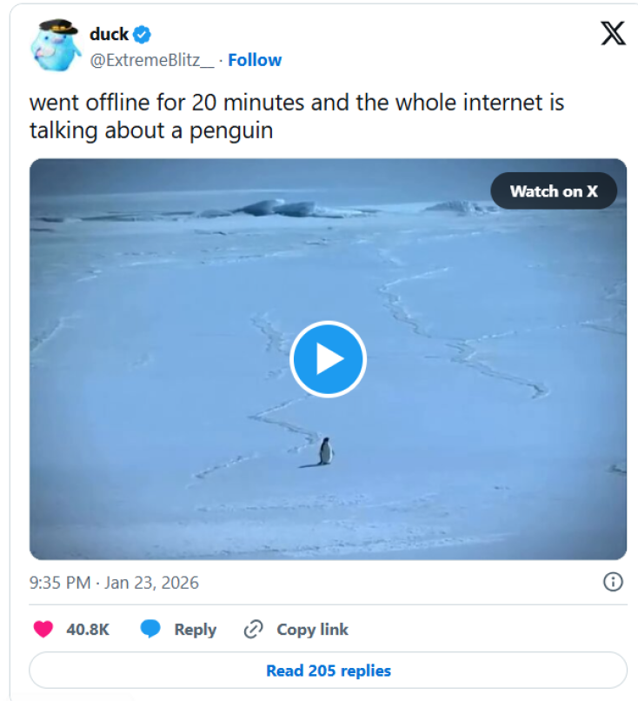
Task: Click the blue reply speech bubble icon
Action: pyautogui.click(x=150, y=629)
